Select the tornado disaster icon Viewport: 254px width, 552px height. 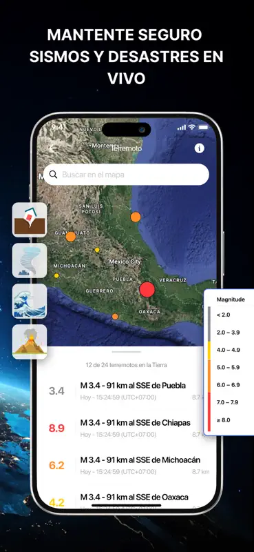coord(30,261)
